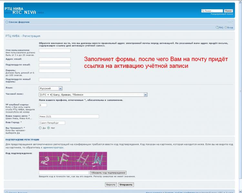Click the 'Код подтверждения:' label
This screenshot has width=242, height=193.
coord(19,153)
